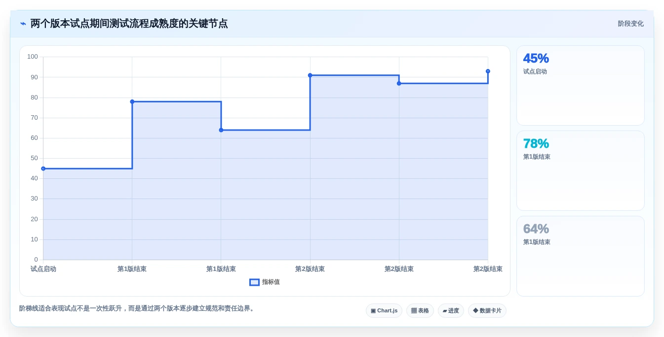Image resolution: width=664 pixels, height=337 pixels.
Task: Click the y-axis label 100
Action: 33,57
